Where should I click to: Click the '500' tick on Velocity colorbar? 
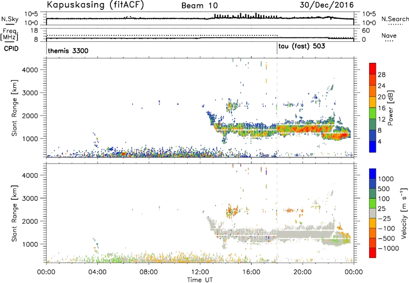click(384, 188)
